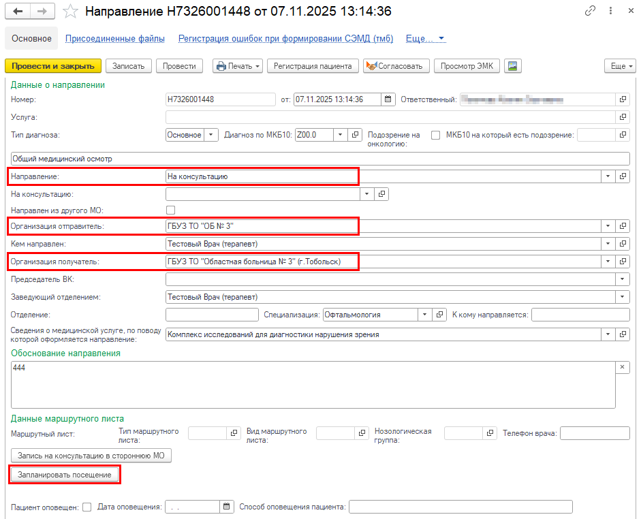Toggle the Пациент оповещен checkbox
641x519 pixels.
point(87,507)
